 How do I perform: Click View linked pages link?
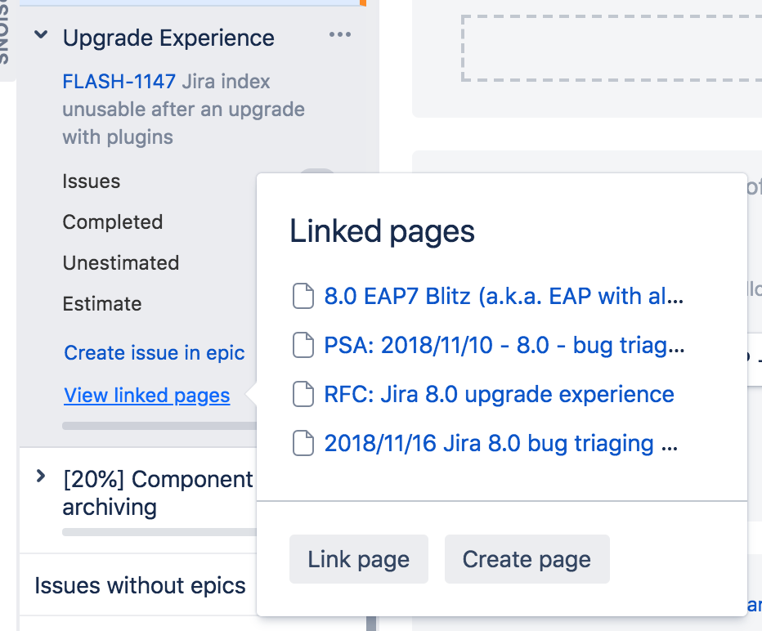tap(147, 396)
